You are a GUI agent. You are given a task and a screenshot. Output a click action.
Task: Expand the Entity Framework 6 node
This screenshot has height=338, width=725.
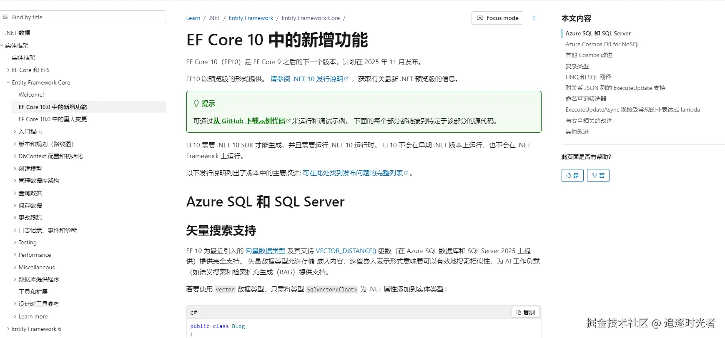(8, 329)
